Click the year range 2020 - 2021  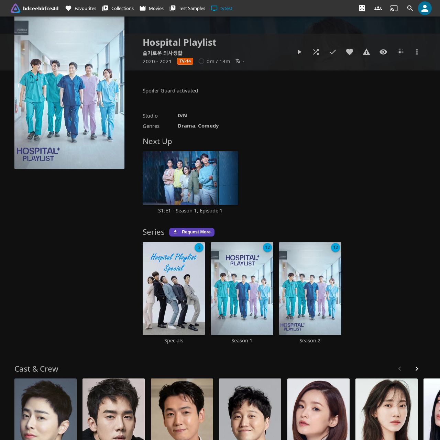157,61
